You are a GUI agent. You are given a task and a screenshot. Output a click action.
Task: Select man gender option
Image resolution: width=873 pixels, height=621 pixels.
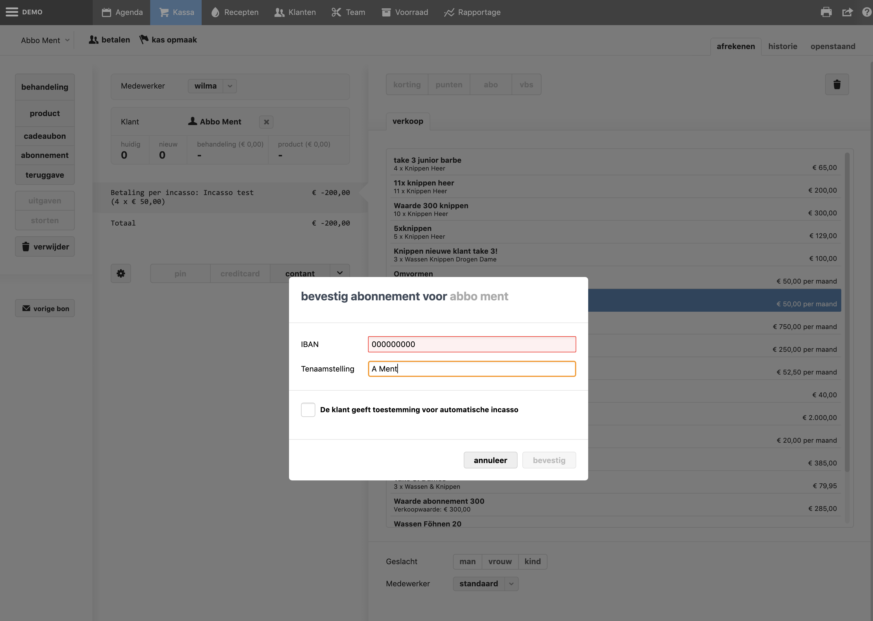467,561
